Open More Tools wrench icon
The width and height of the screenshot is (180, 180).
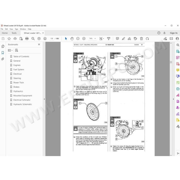(x=178, y=127)
